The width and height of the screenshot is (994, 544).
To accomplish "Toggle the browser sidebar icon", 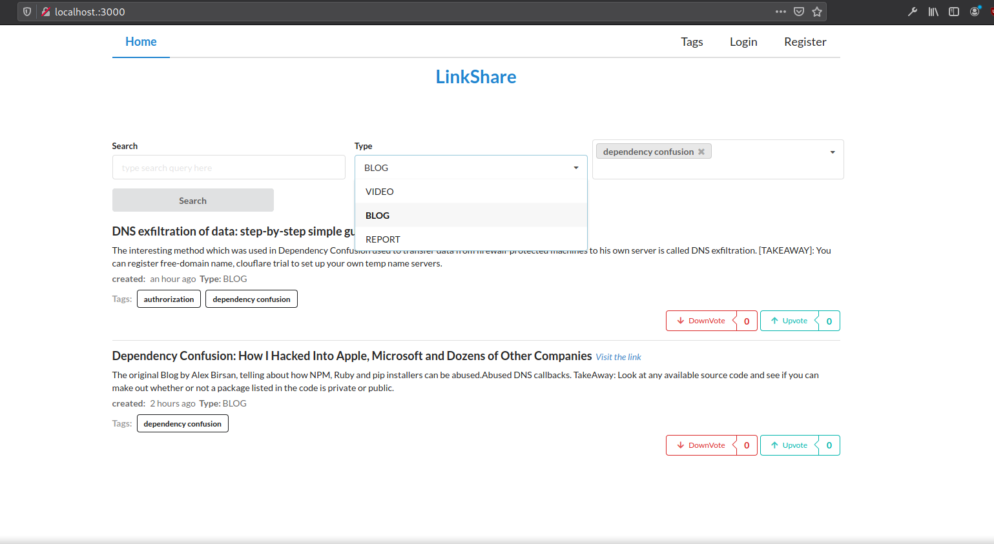I will 953,11.
